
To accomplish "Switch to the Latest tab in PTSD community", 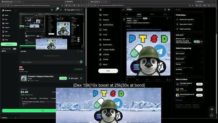I will (x=139, y=14).
